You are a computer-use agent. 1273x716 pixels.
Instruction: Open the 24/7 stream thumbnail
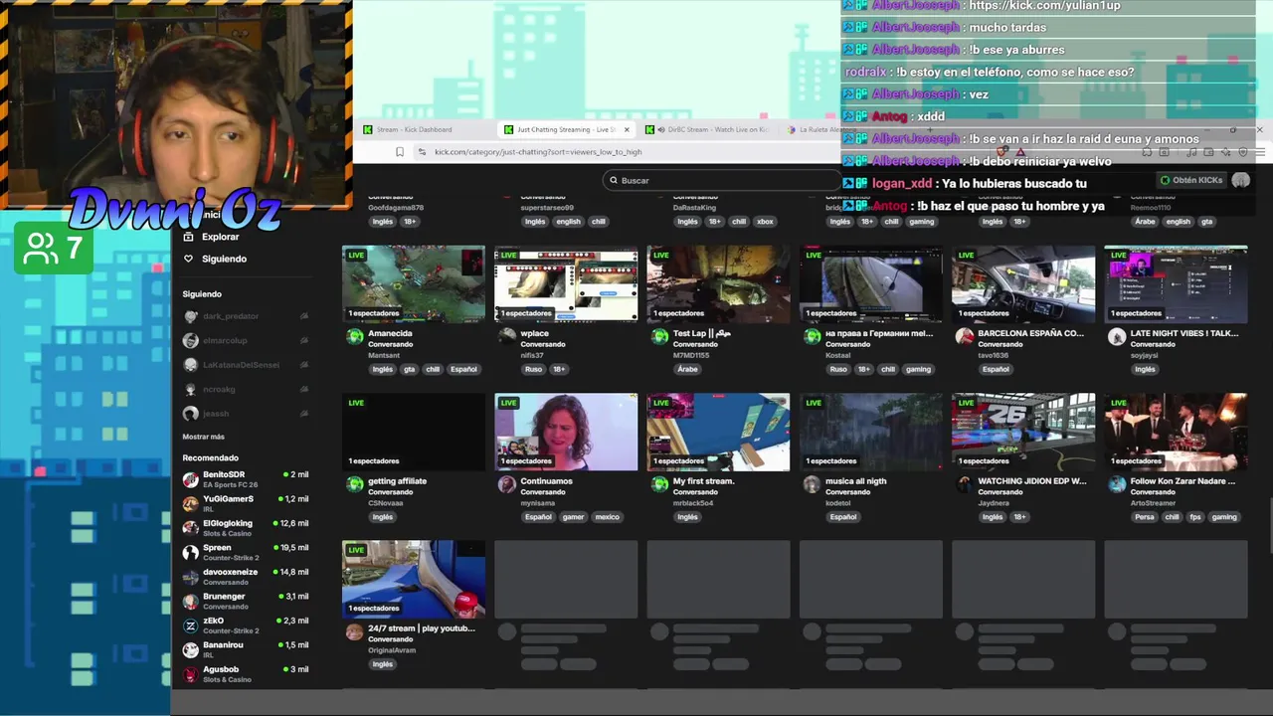click(414, 579)
